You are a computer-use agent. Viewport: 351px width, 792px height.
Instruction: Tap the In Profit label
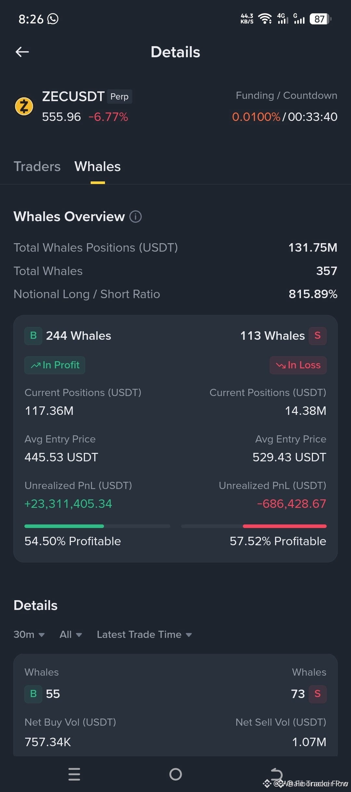55,365
